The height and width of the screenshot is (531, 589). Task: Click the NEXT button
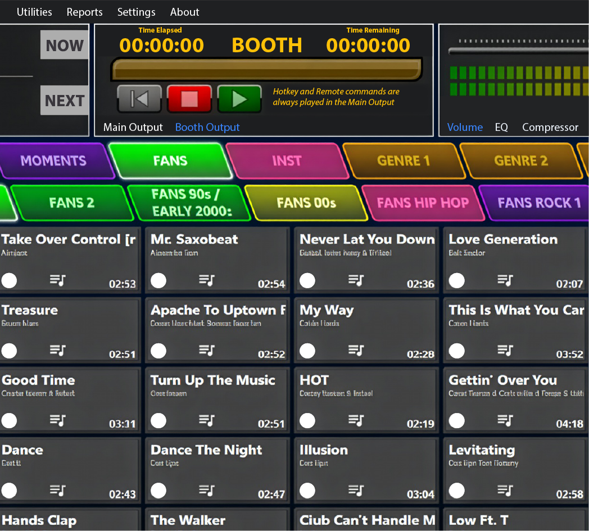coord(64,100)
